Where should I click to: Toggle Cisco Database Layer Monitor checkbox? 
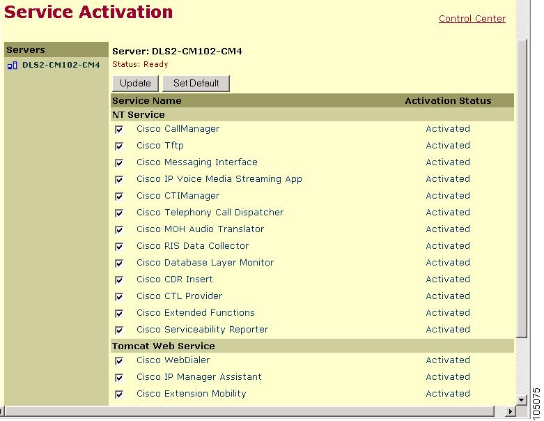[119, 263]
